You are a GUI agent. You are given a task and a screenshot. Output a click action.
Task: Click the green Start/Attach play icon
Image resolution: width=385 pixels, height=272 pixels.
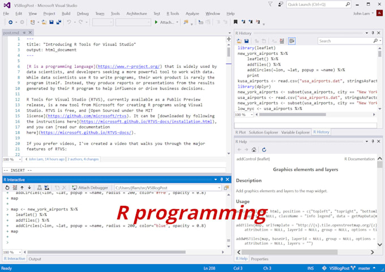(x=156, y=22)
